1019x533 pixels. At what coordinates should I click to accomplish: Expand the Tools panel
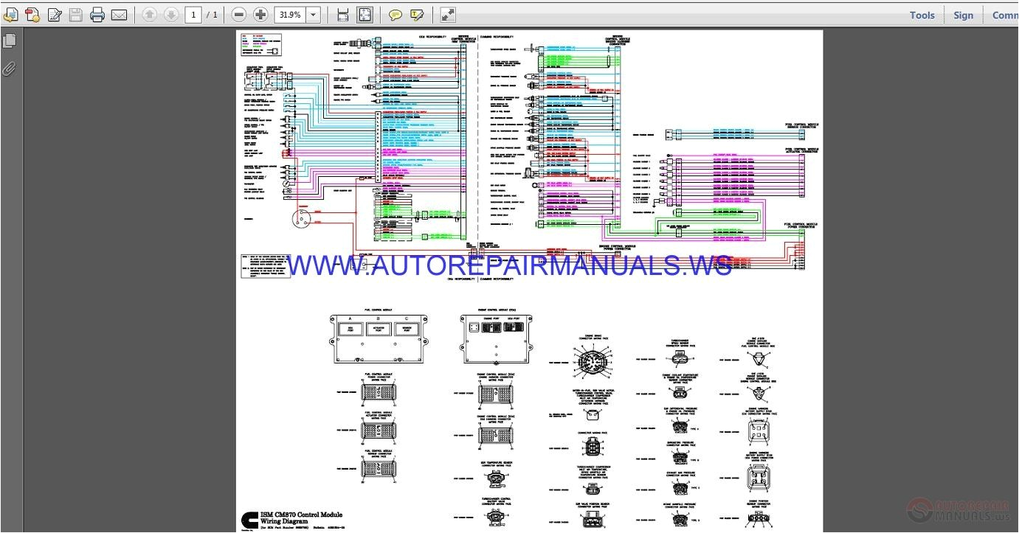921,14
